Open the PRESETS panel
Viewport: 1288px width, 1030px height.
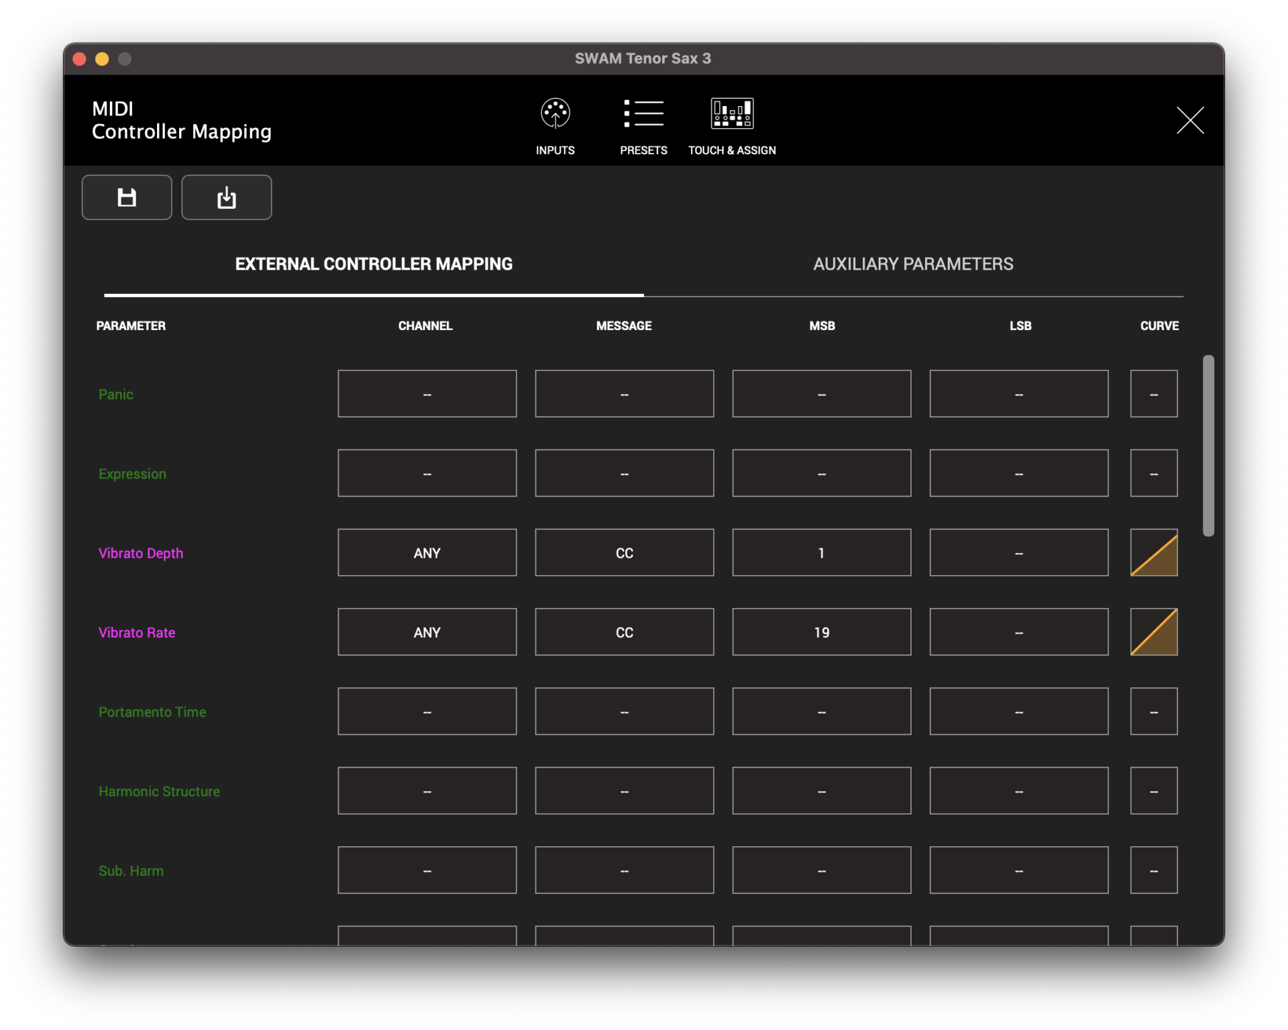click(643, 126)
